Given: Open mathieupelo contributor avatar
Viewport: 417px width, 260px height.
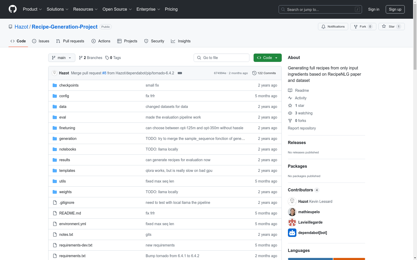Looking at the screenshot, I should click(x=292, y=212).
